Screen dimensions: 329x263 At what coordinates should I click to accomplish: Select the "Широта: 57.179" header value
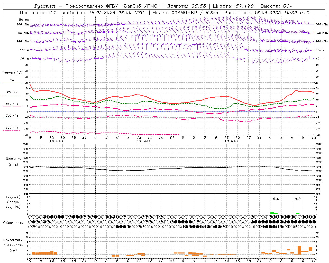[x=233, y=6]
